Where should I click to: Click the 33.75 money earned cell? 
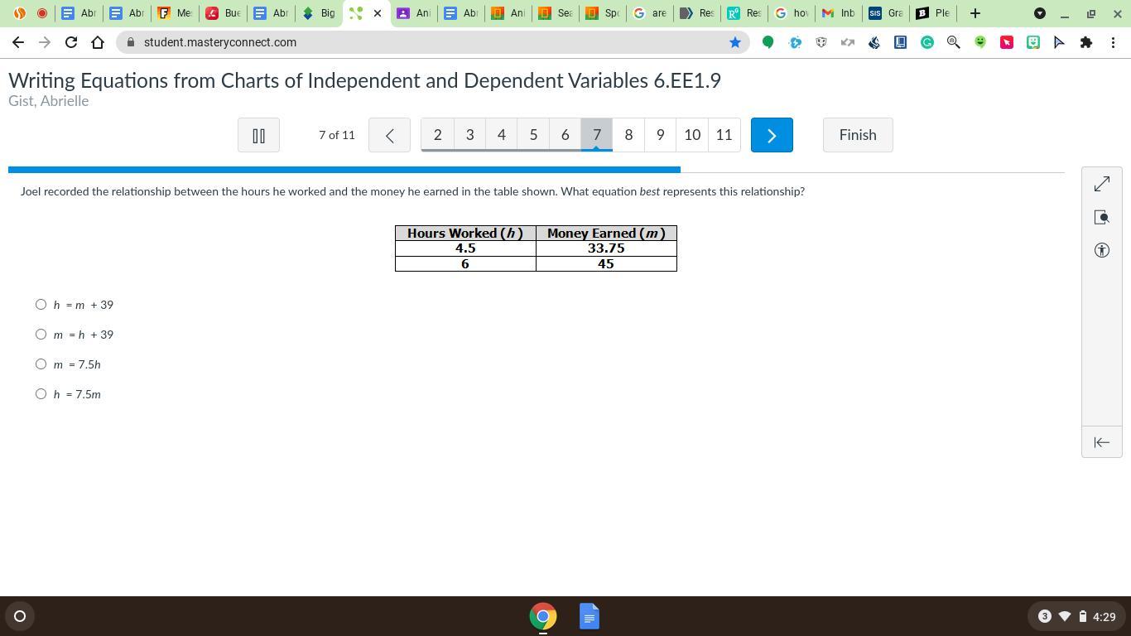tap(606, 248)
